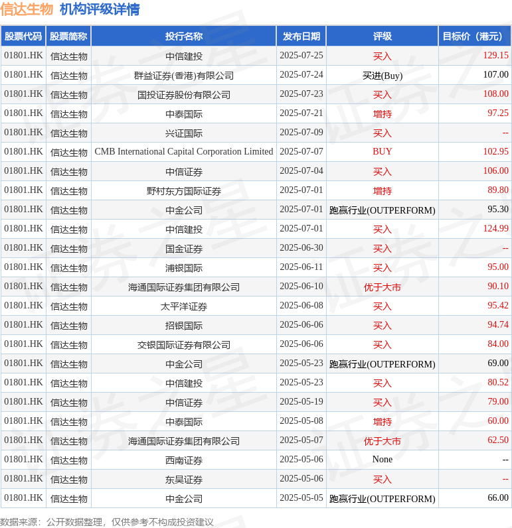Screen dimensions: 512x528
Task: Click date 2025-06-30
Action: [301, 247]
